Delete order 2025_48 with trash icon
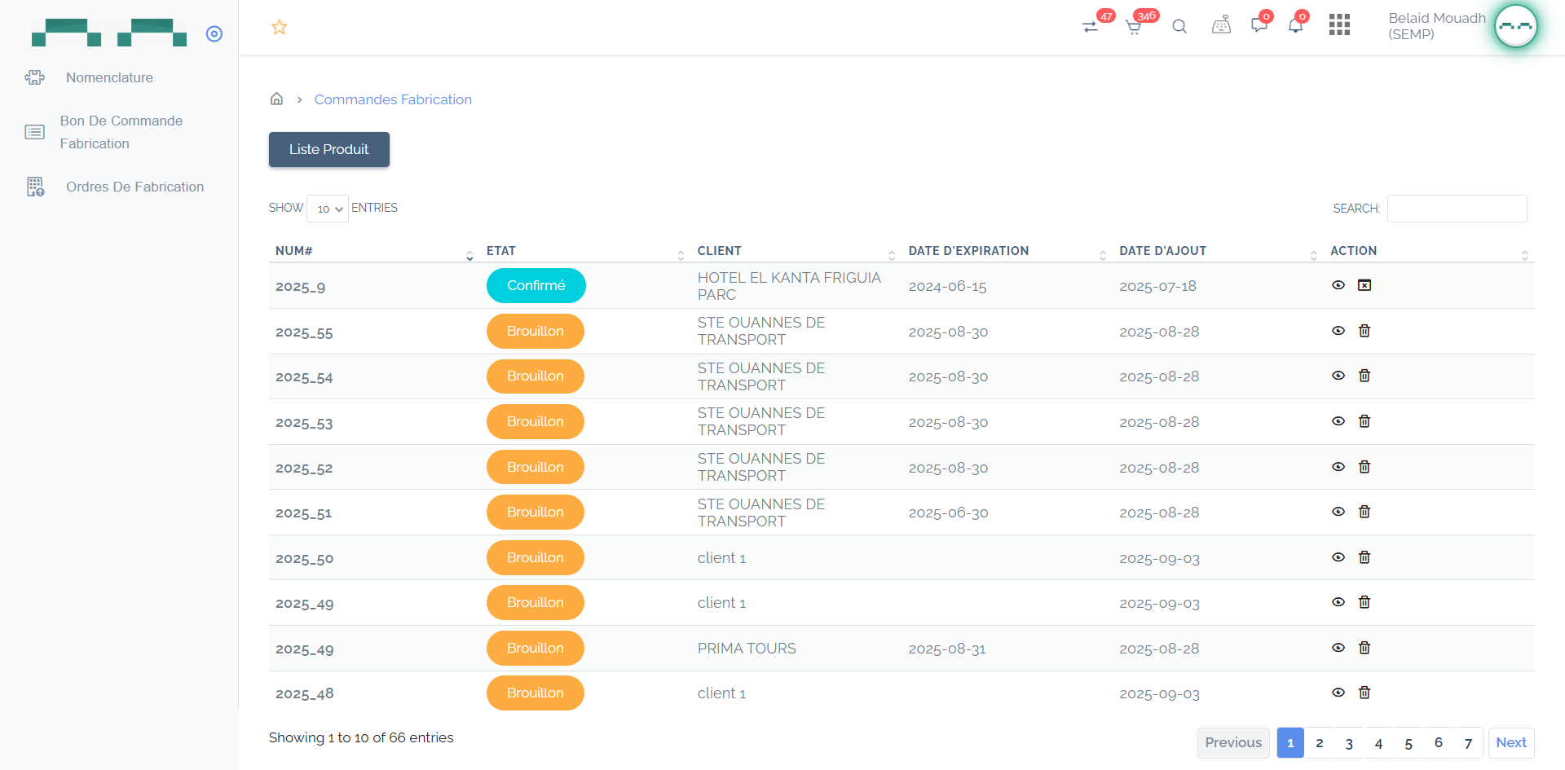 click(x=1364, y=693)
